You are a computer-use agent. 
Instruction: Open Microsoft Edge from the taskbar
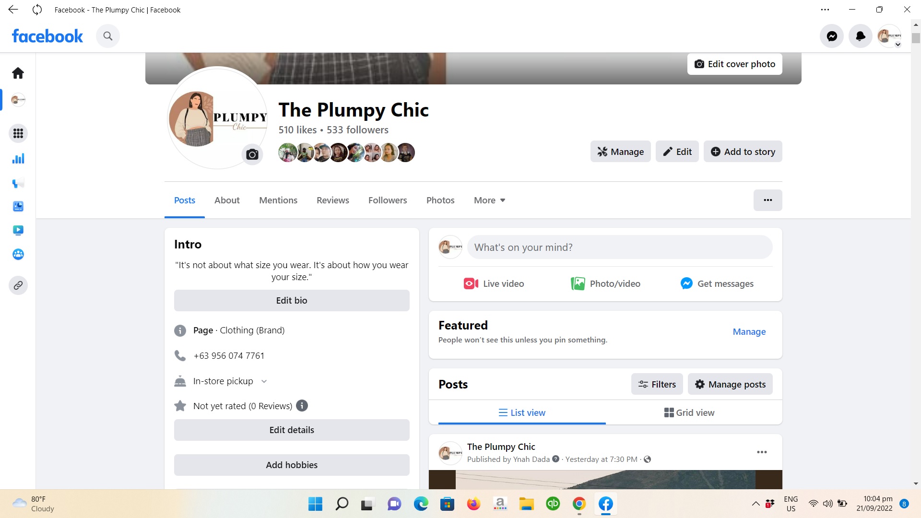coord(421,504)
